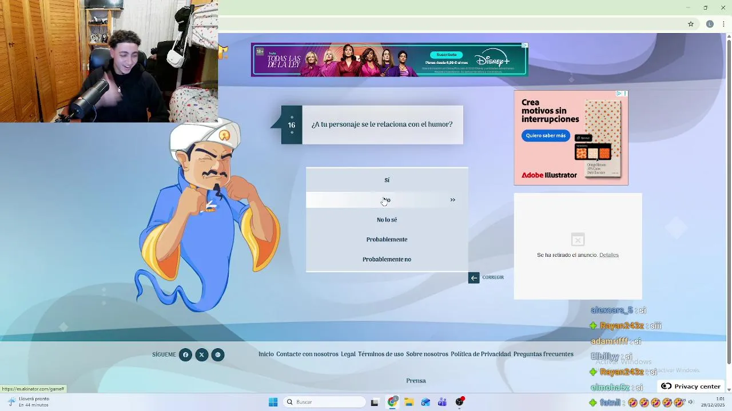Click the 'SÍGUEME' label
Viewport: 732px width, 411px height.
point(164,354)
